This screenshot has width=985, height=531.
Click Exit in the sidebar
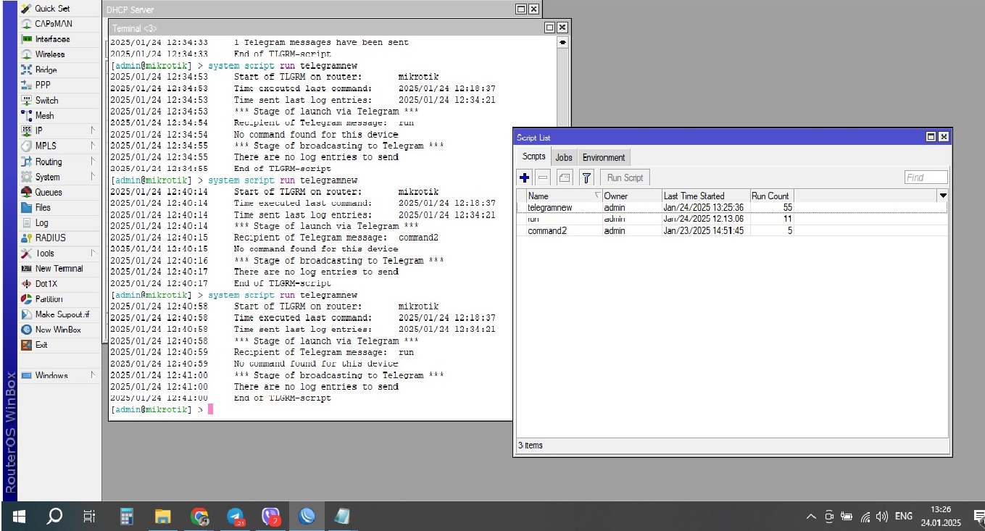pos(41,345)
